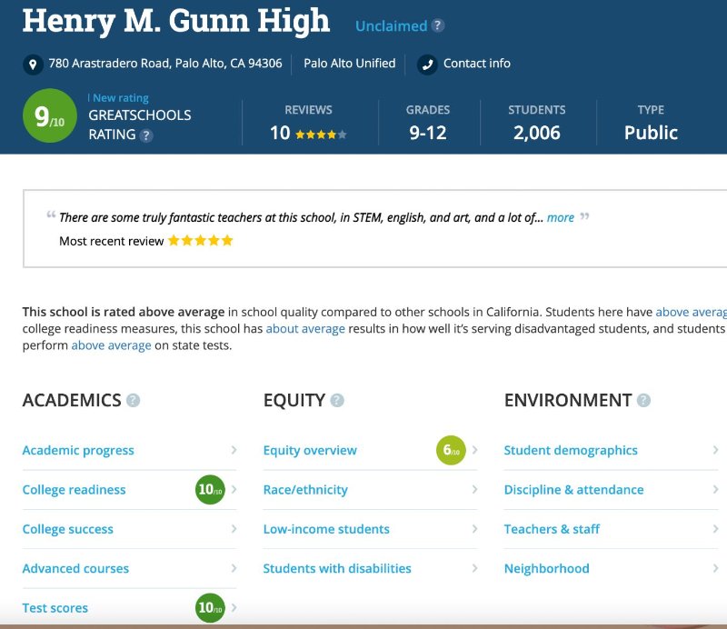Click the Test scores 10/10 badge
The width and height of the screenshot is (727, 629).
tap(210, 608)
